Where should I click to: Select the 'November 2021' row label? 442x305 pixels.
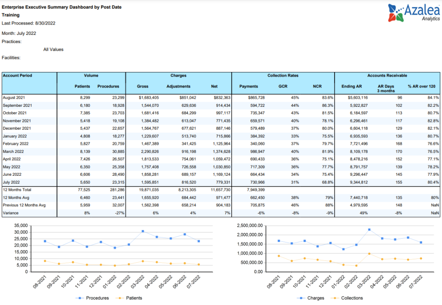point(17,121)
